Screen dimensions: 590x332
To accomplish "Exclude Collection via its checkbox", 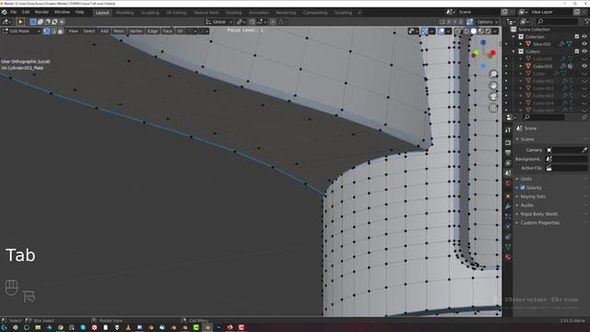I will (x=577, y=37).
